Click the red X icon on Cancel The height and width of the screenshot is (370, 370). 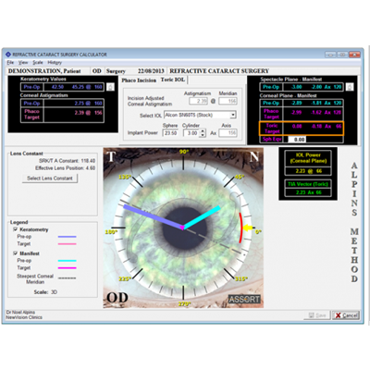[338, 315]
